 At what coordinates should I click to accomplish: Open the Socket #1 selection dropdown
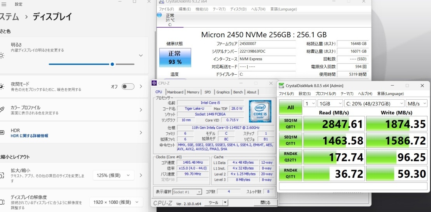[x=187, y=192]
